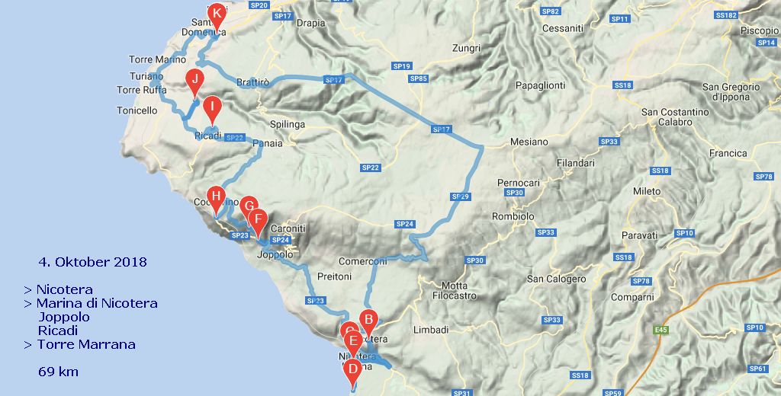Select the red marker F near Joppolo
Screen dimensions: 781x396
[x=258, y=222]
